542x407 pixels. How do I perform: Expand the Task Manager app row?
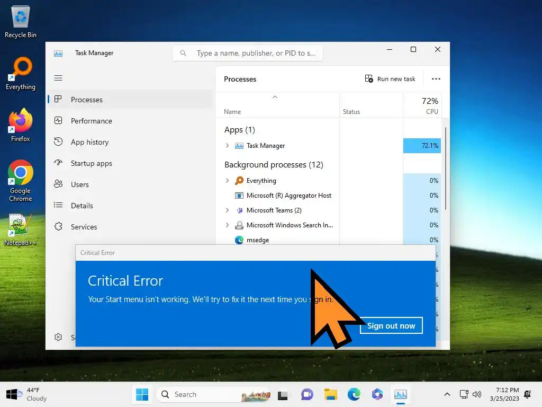[x=227, y=146]
